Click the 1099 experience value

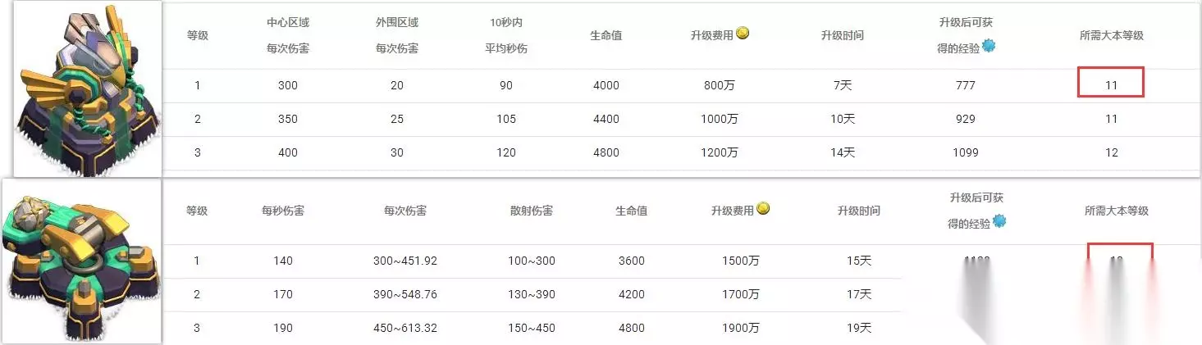tap(966, 152)
